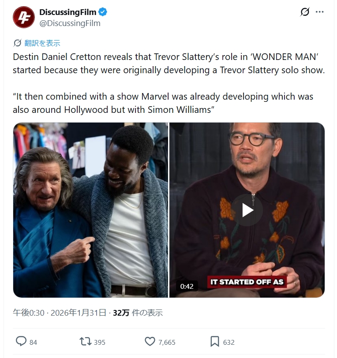
Task: Click the DiscussingFilm profile avatar
Action: pos(24,18)
